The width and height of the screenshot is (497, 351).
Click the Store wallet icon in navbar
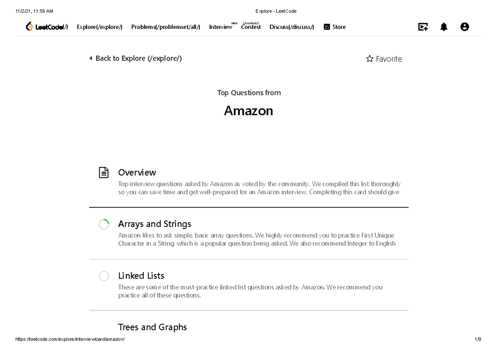[x=327, y=27]
